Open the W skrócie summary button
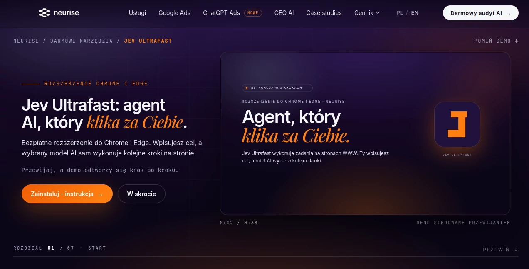 point(141,194)
